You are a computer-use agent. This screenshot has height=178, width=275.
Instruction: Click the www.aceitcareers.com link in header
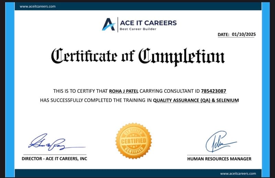37,7
